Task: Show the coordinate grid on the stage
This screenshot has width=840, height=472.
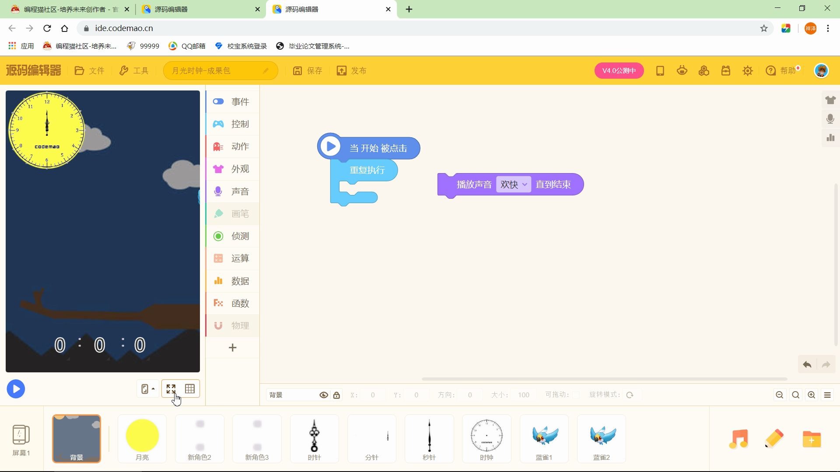Action: (x=190, y=389)
